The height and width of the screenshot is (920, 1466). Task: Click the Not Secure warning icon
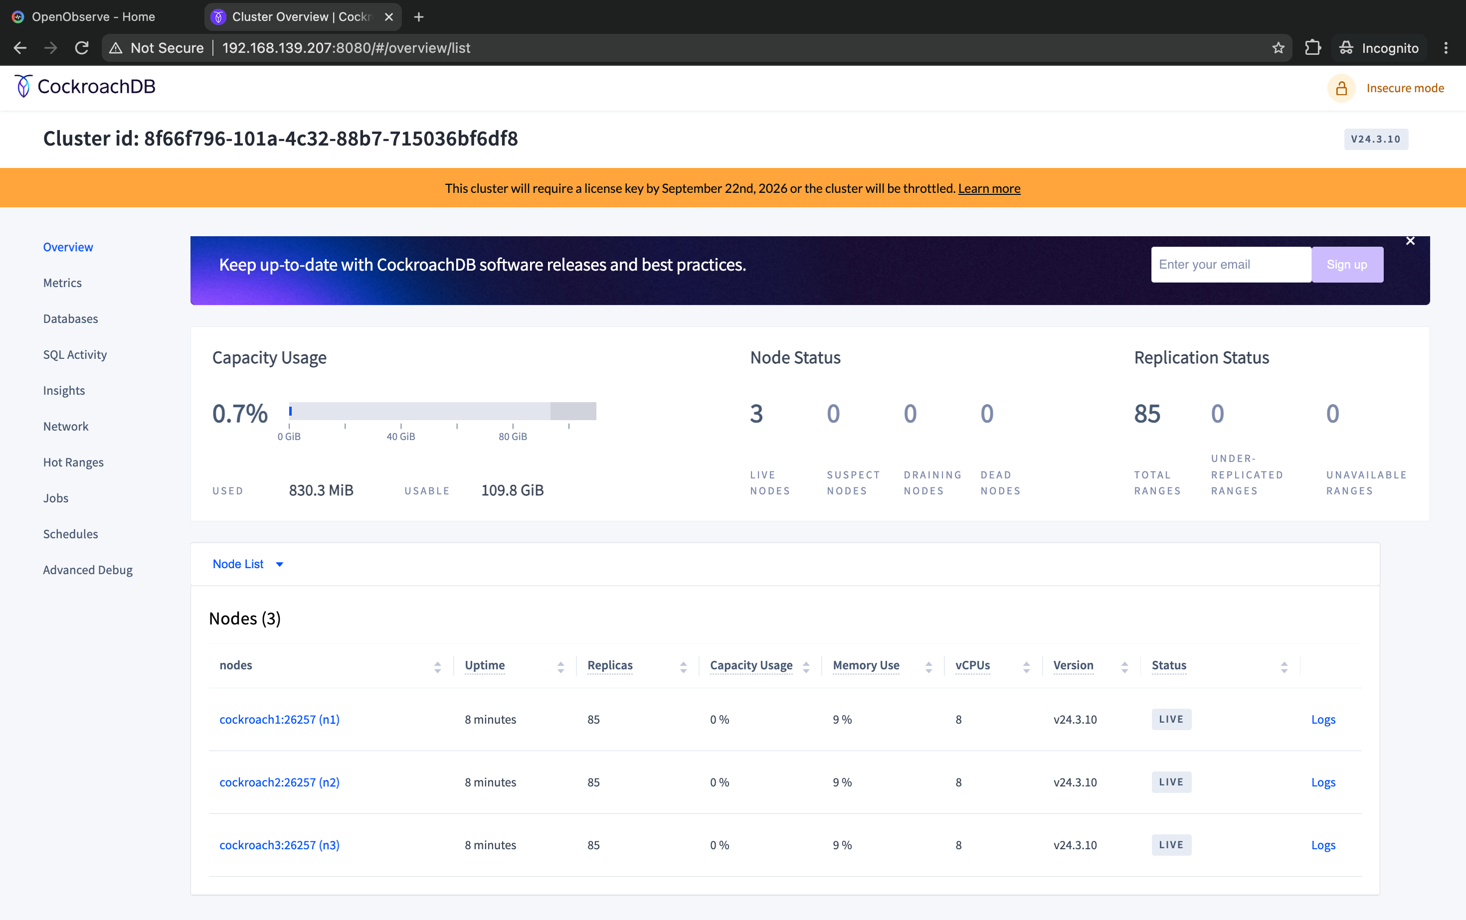coord(116,48)
